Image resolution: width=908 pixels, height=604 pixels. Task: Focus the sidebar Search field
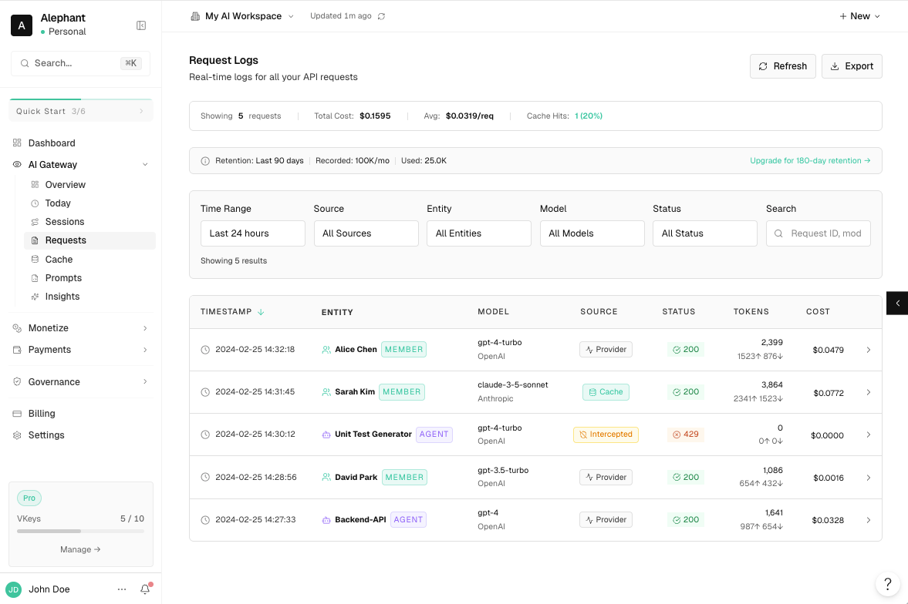coord(80,63)
